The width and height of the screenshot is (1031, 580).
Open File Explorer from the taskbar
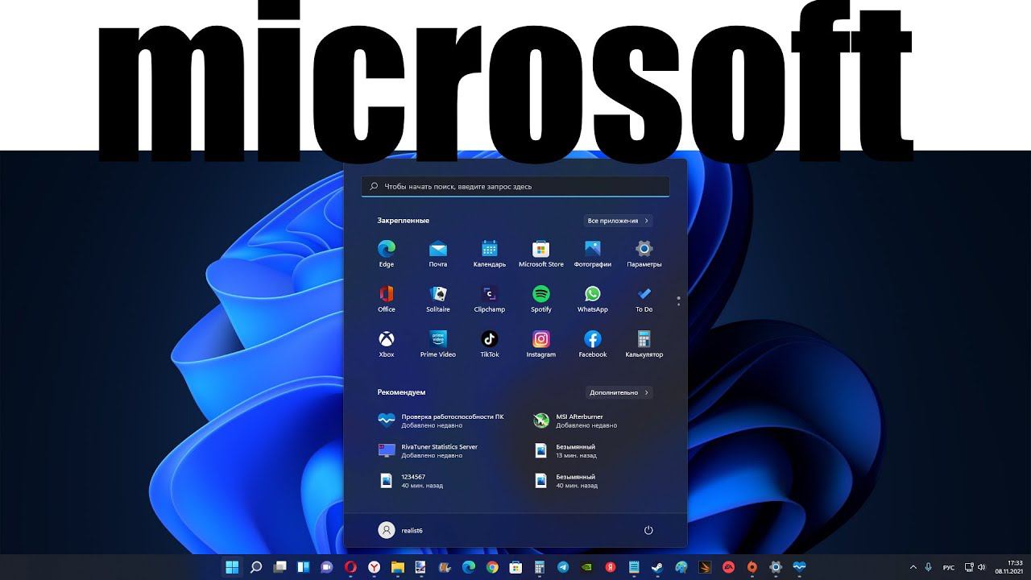(x=398, y=567)
